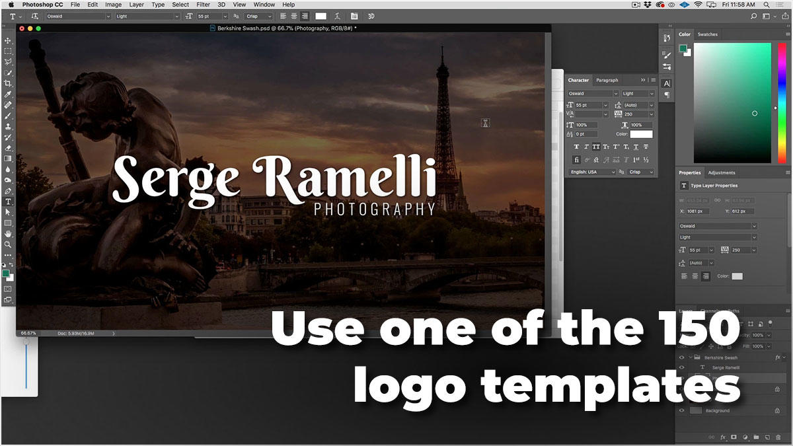Hide the Background layer
Screen dimensions: 793x446
pos(682,410)
